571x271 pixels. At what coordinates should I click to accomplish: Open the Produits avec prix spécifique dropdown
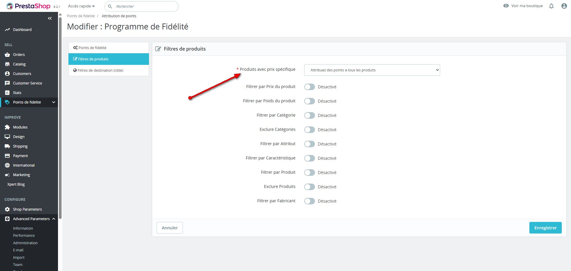click(x=372, y=70)
